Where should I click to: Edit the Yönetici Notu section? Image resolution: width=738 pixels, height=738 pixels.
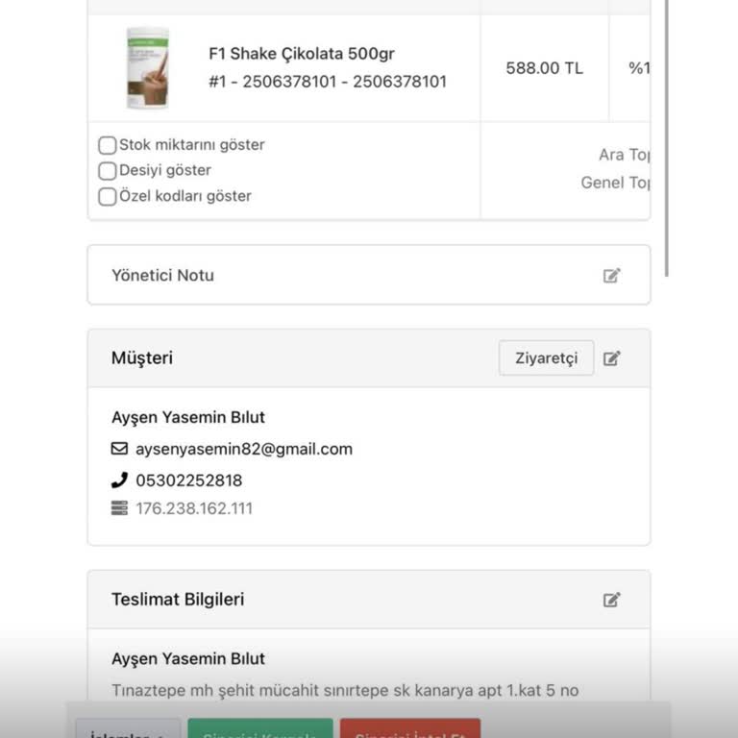pos(611,276)
